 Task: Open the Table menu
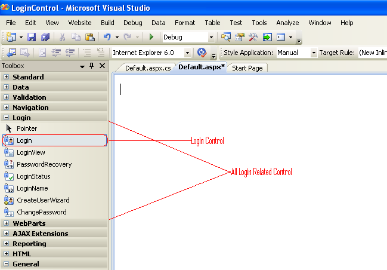pyautogui.click(x=212, y=23)
